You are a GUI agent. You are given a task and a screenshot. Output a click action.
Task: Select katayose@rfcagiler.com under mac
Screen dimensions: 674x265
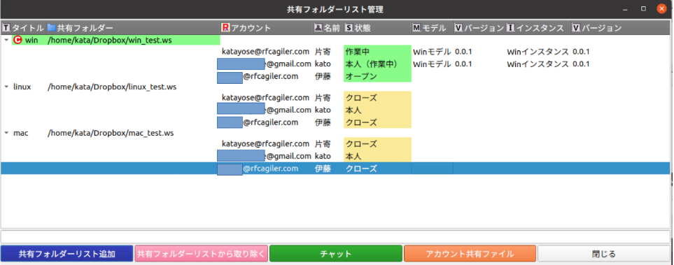click(266, 144)
